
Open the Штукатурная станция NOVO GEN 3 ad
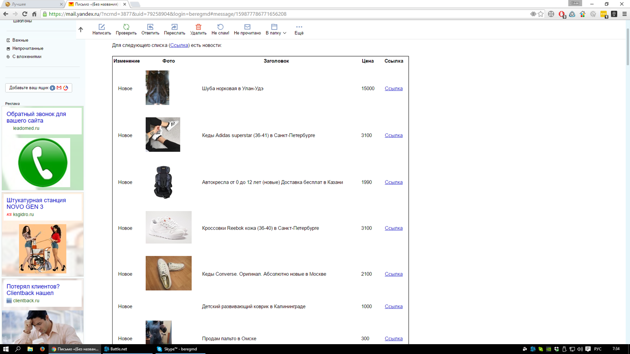click(36, 203)
